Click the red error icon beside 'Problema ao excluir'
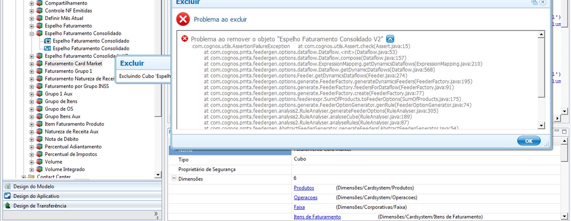571x221 pixels. (x=183, y=19)
